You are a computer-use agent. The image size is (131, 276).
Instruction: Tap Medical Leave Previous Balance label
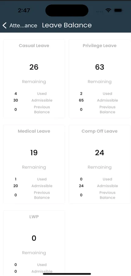coord(42,195)
